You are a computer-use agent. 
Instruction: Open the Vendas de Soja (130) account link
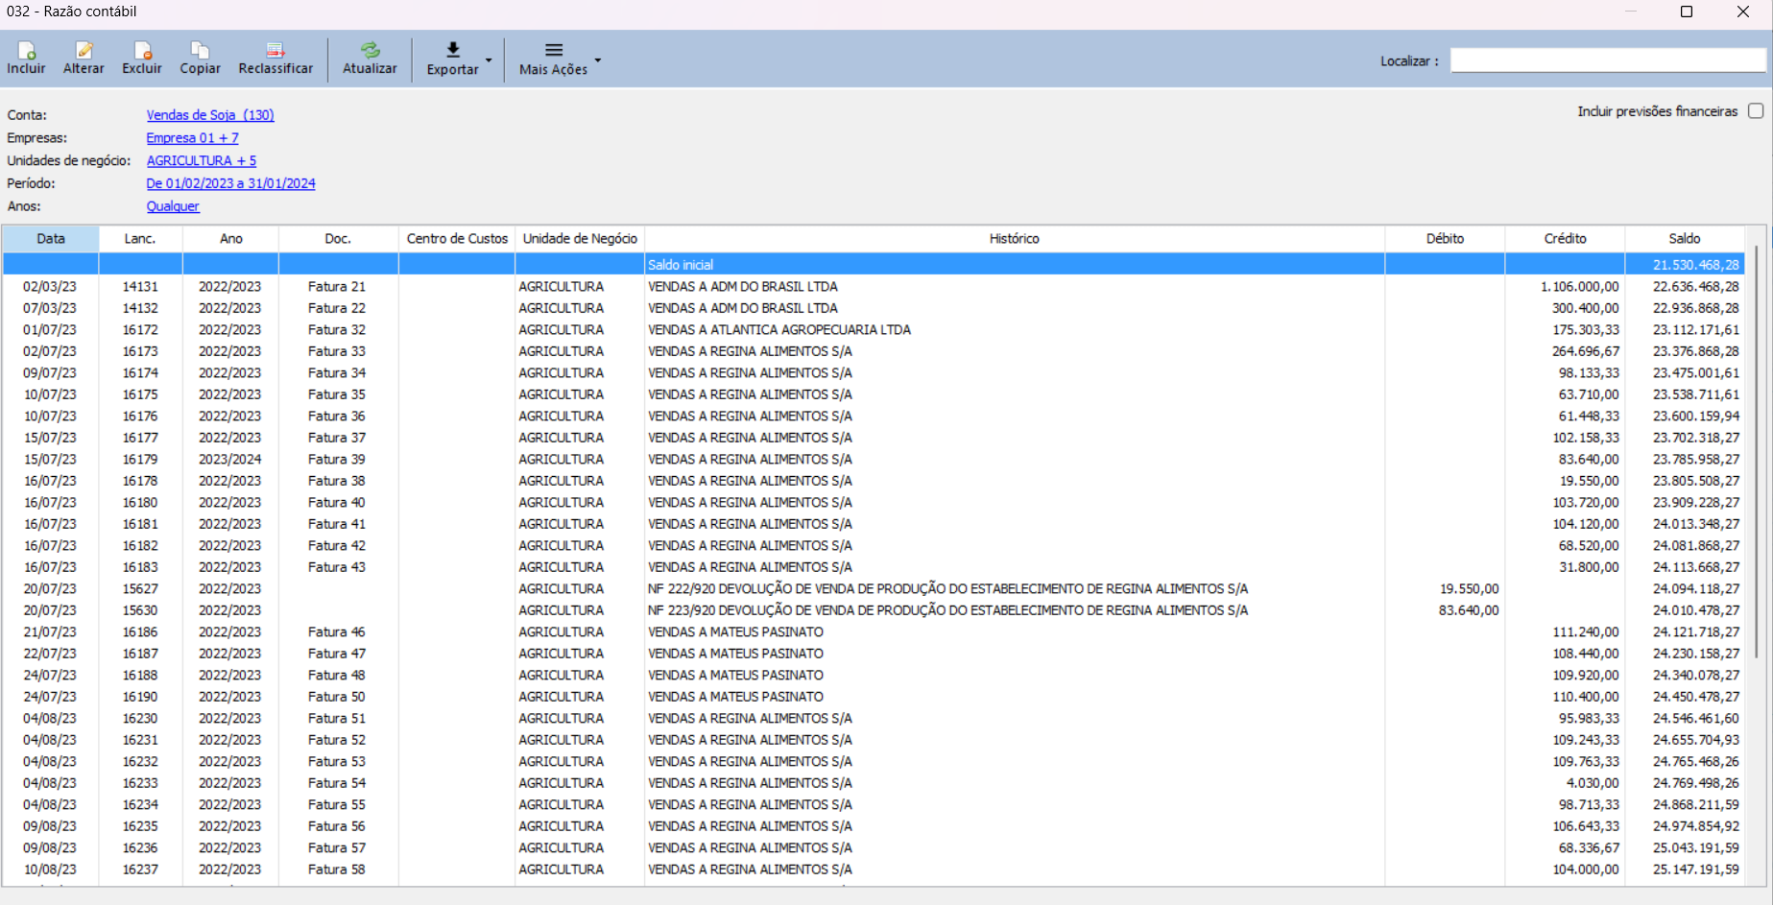point(210,115)
